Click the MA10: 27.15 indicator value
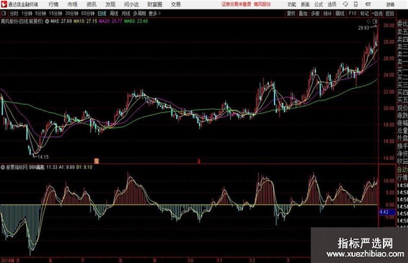 [85, 21]
